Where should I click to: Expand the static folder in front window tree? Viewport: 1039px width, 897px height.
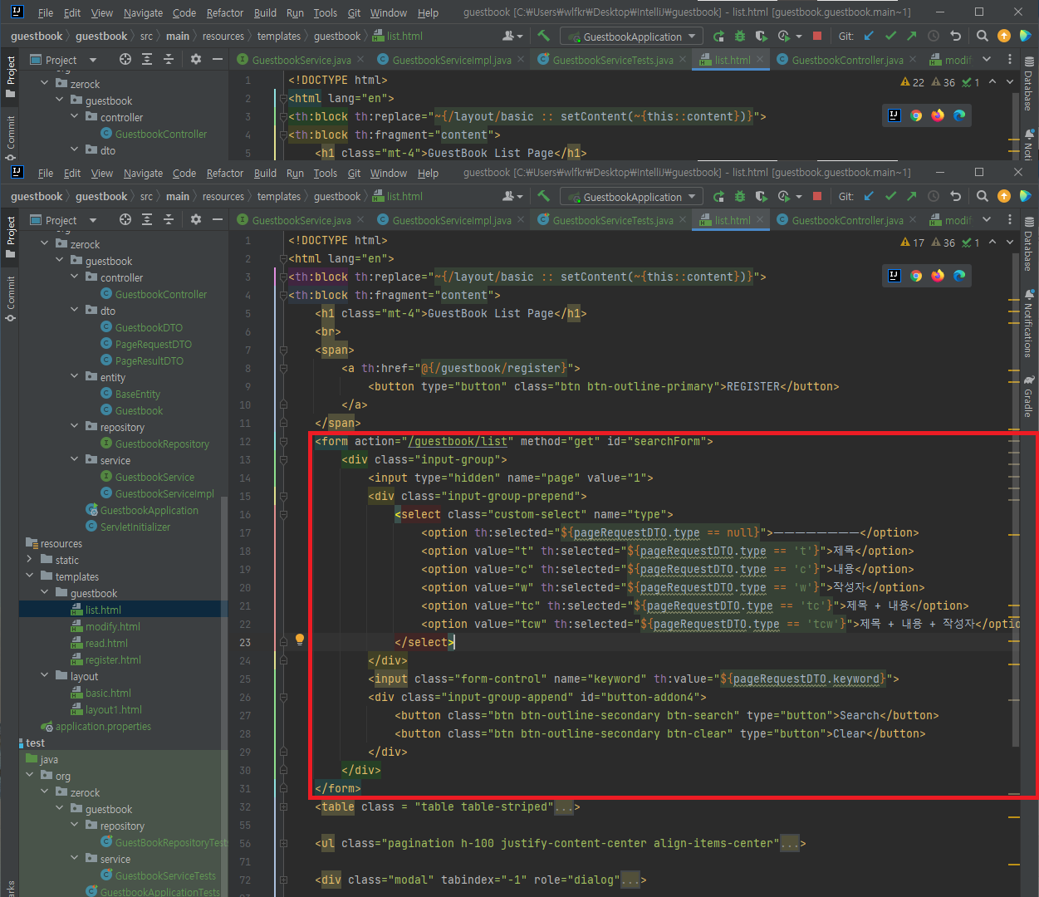point(30,560)
